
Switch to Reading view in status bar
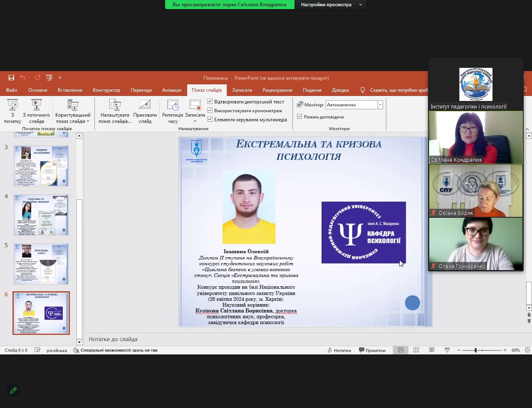pos(432,350)
